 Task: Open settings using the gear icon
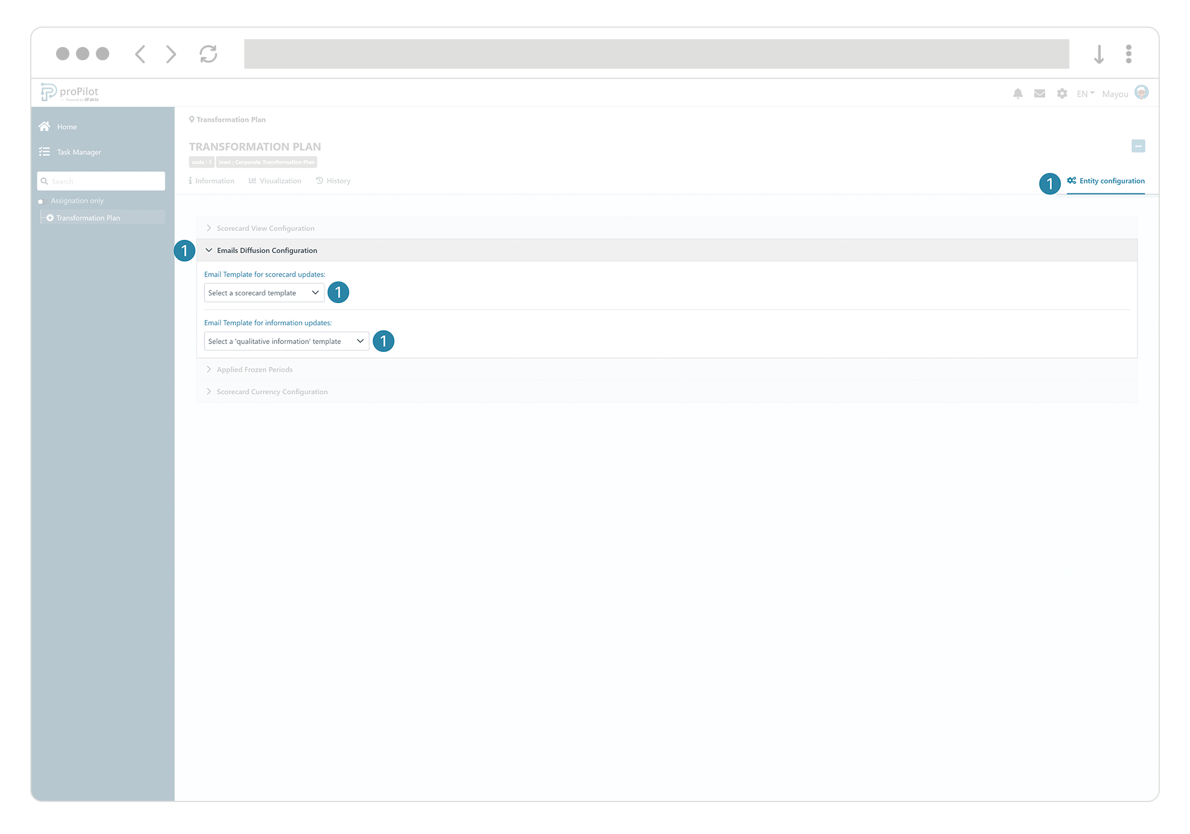pyautogui.click(x=1062, y=93)
